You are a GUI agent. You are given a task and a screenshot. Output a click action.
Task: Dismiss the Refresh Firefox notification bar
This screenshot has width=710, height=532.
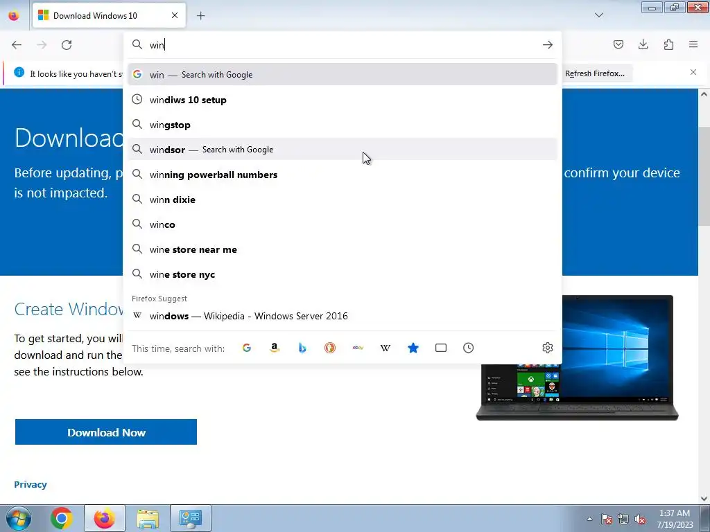coord(693,72)
